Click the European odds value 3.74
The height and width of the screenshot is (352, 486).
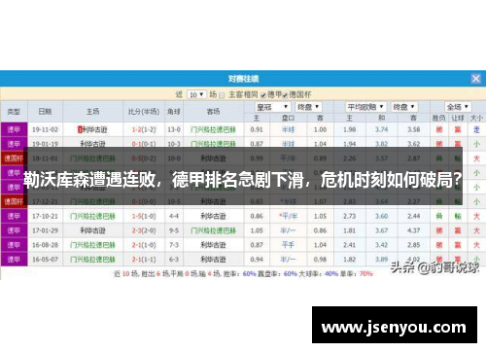click(382, 129)
